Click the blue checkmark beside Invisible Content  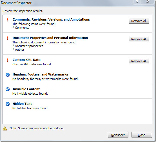[8, 89]
